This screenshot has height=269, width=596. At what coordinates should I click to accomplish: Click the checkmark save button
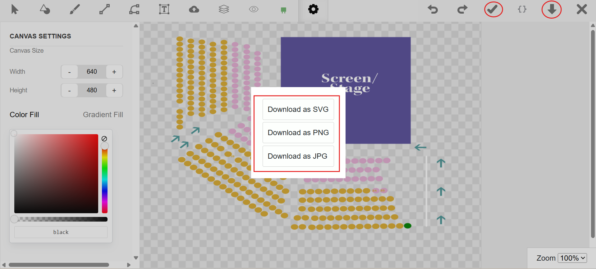pyautogui.click(x=493, y=9)
